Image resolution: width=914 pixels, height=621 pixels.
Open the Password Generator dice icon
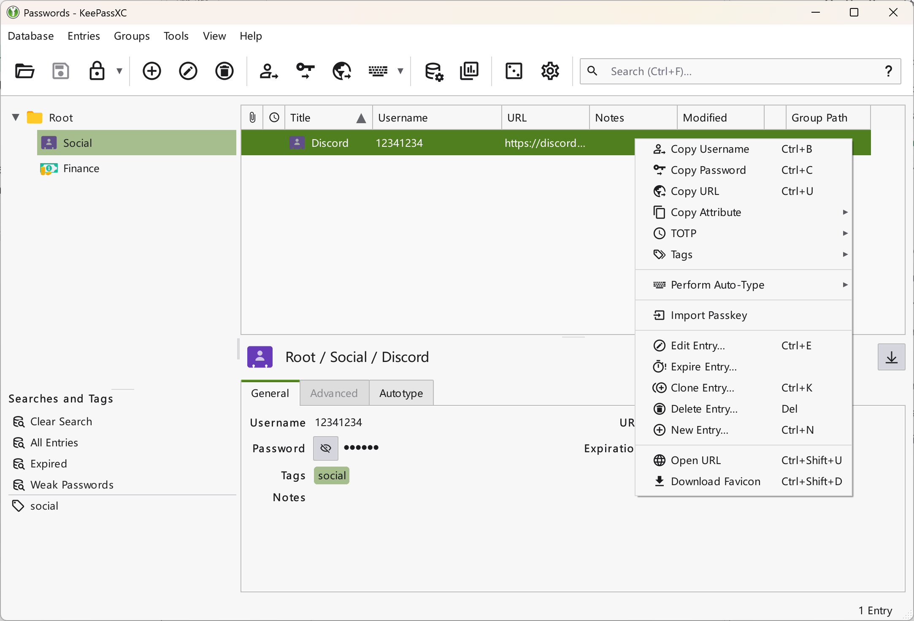(x=514, y=71)
